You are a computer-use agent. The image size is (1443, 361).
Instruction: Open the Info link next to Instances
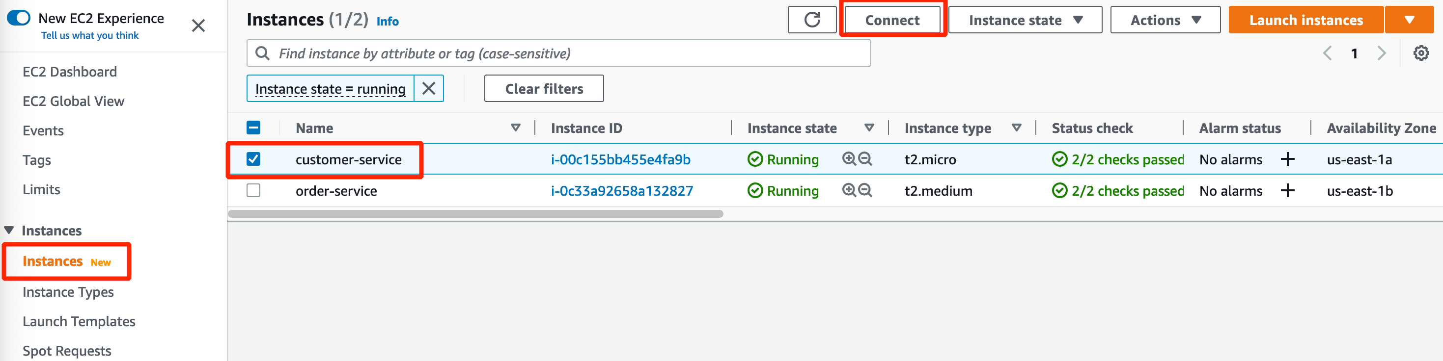point(387,21)
